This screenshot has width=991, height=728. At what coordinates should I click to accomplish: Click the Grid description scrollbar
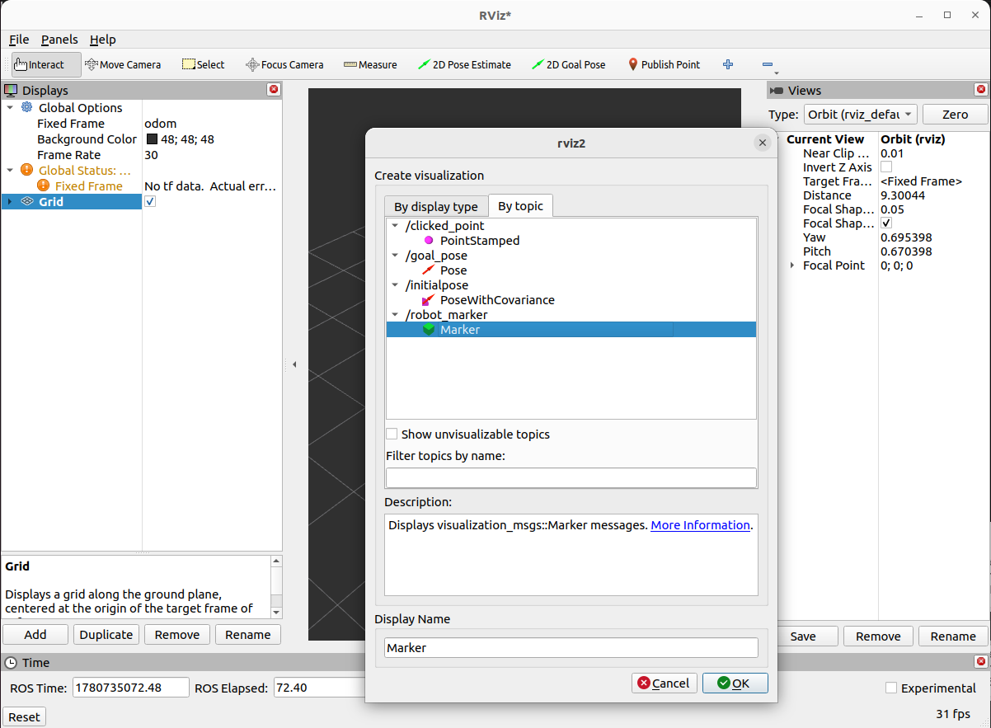coord(275,586)
